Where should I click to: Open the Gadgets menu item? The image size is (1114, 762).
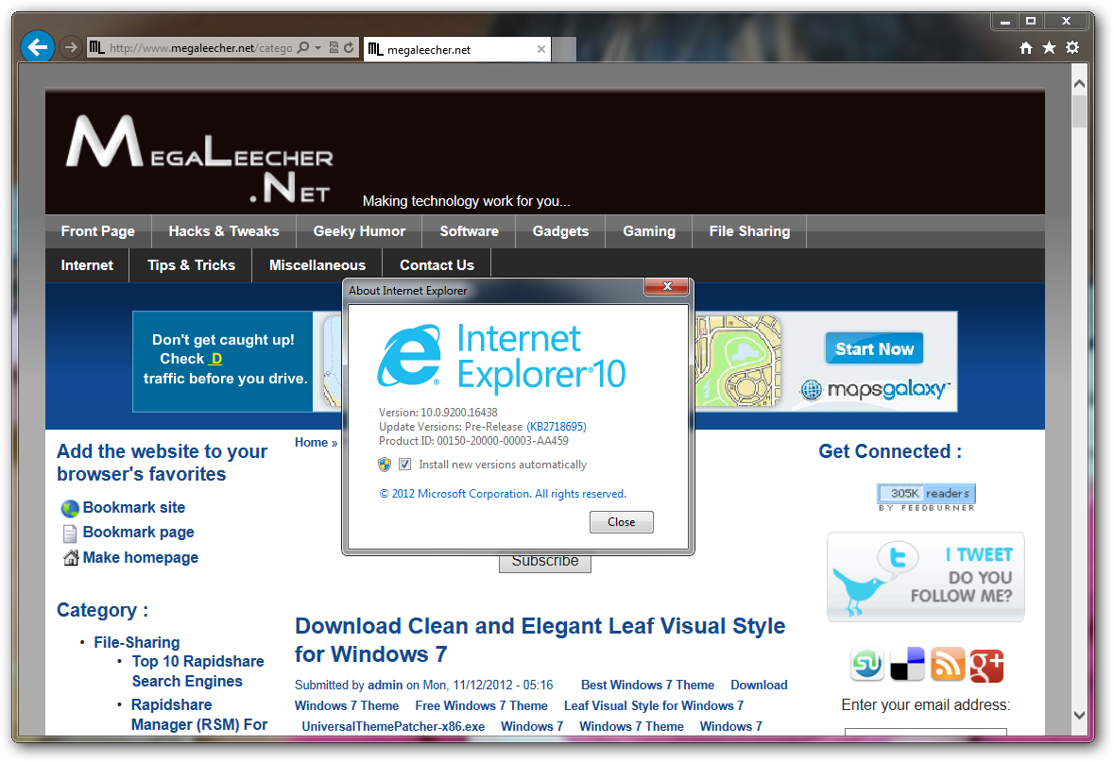[x=560, y=230]
